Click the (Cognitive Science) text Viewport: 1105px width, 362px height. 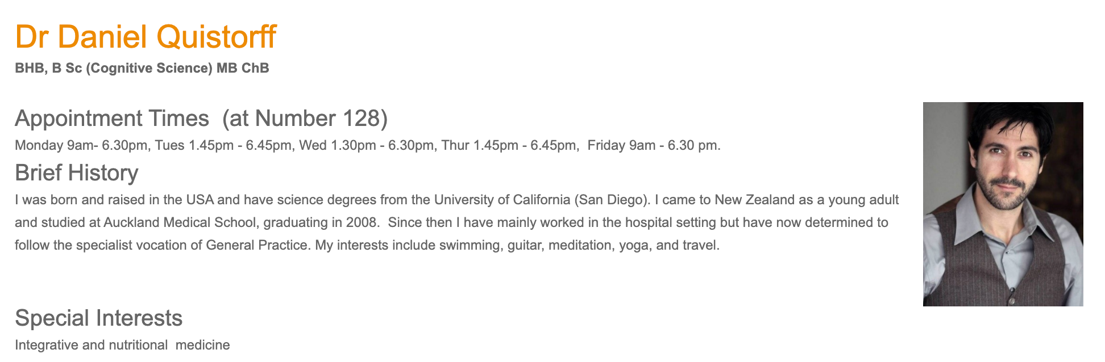point(149,68)
